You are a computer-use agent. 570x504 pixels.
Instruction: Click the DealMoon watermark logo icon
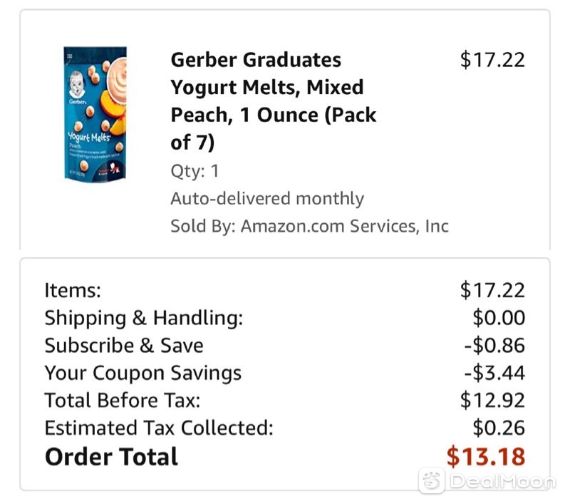point(432,480)
